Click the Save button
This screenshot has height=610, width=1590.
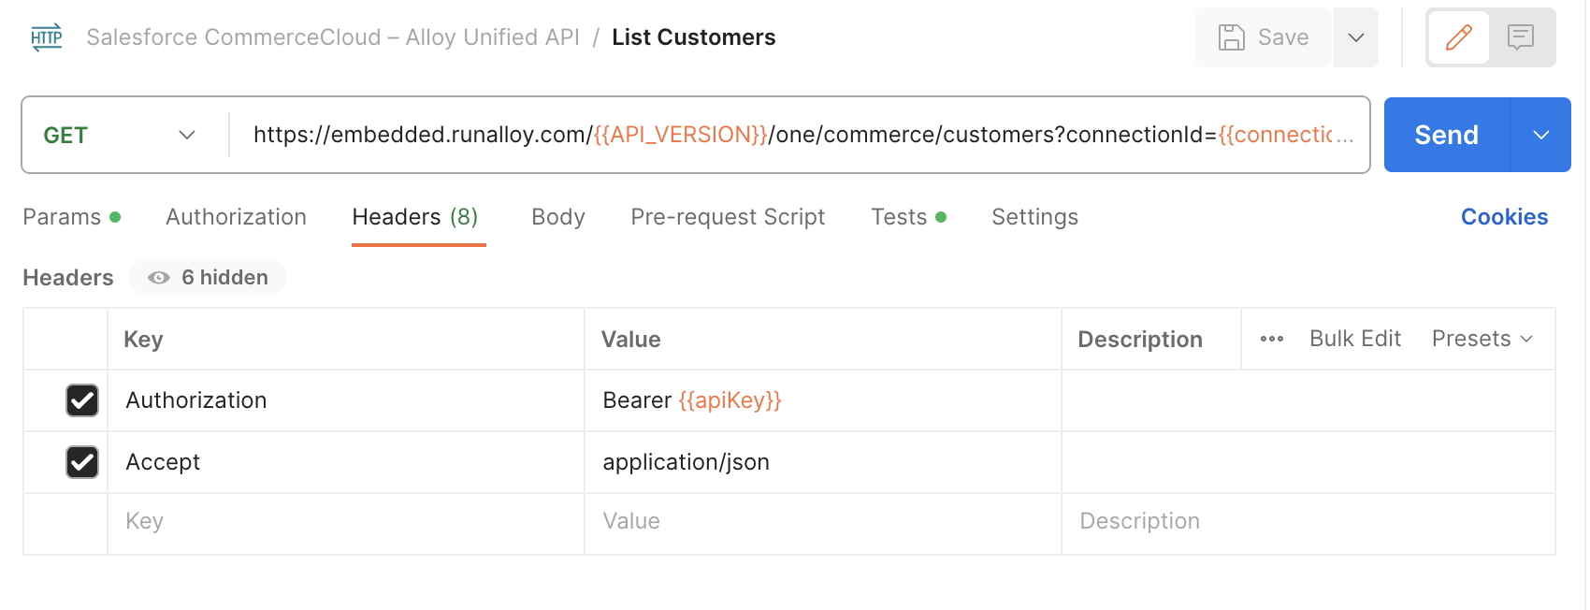coord(1264,37)
